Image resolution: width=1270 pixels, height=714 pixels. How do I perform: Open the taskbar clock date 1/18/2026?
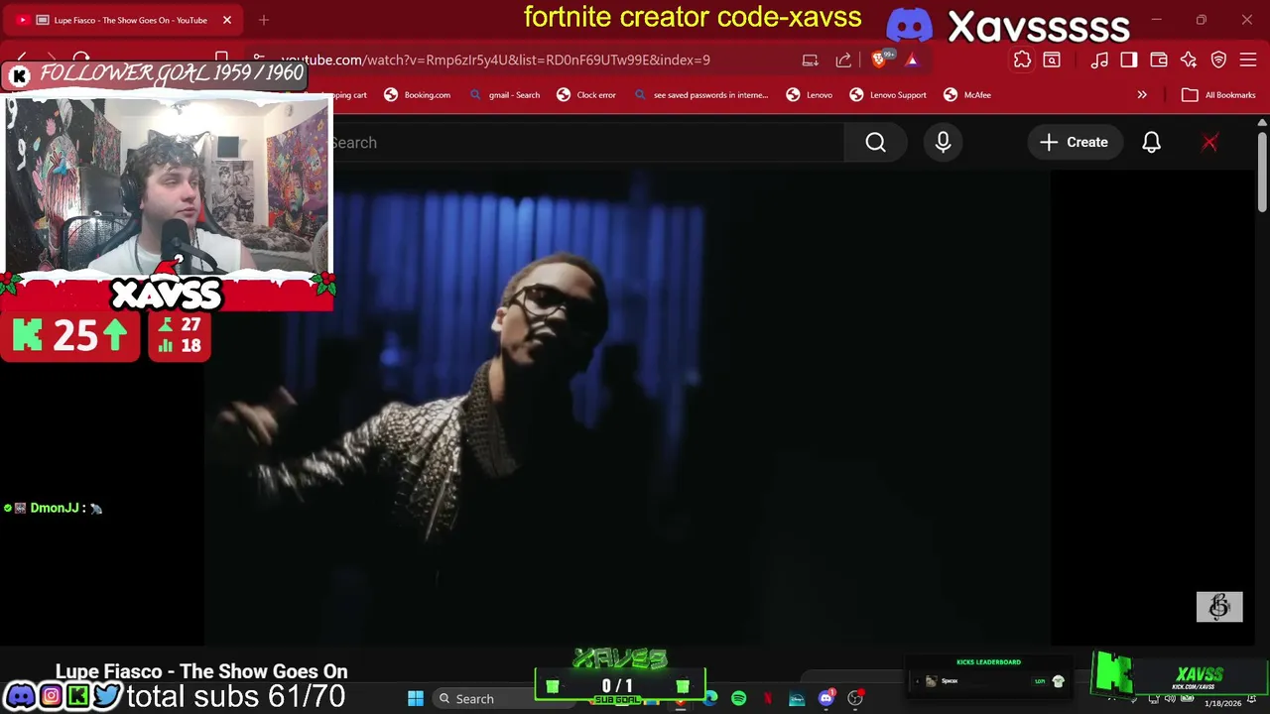pos(1222,703)
